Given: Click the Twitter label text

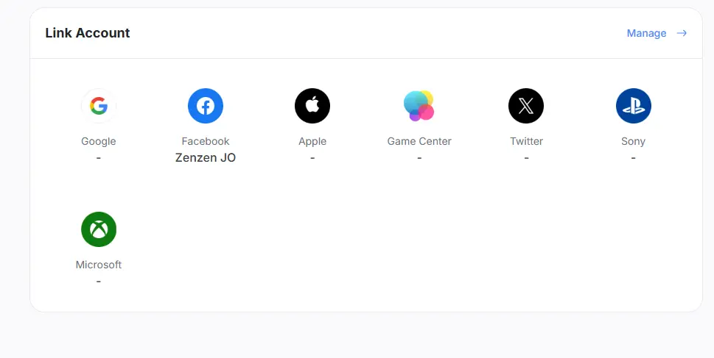Looking at the screenshot, I should tap(526, 141).
